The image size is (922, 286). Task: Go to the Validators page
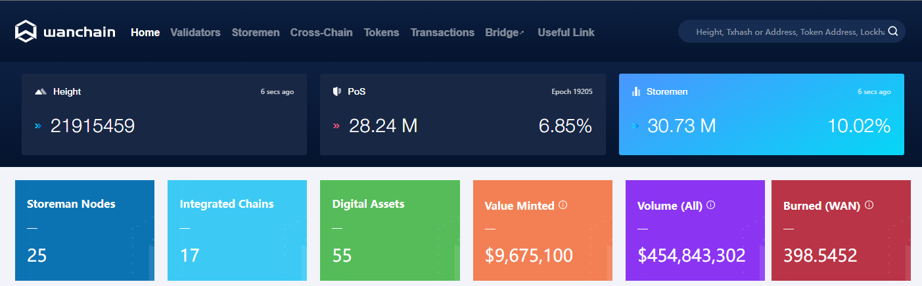pyautogui.click(x=195, y=32)
